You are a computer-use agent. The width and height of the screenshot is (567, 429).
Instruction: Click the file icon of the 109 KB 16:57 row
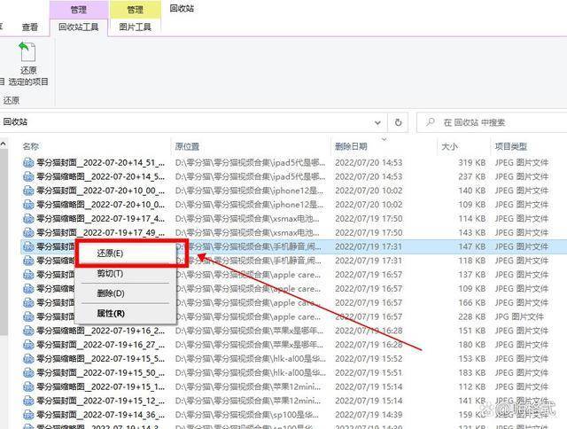click(x=28, y=289)
